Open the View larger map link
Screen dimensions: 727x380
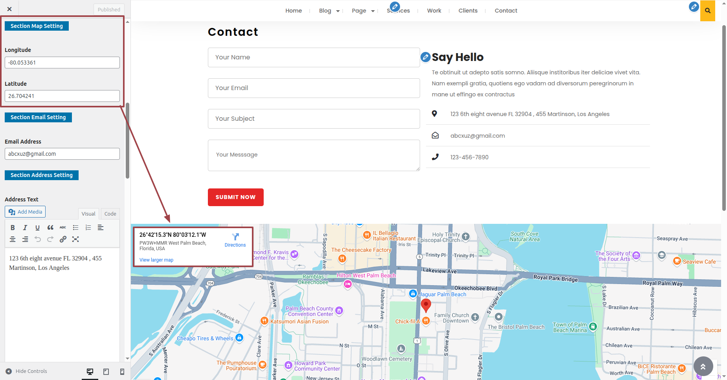click(x=156, y=260)
